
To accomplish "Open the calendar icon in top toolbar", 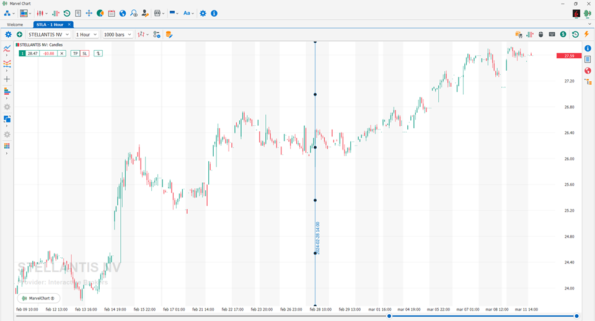I will 111,13.
